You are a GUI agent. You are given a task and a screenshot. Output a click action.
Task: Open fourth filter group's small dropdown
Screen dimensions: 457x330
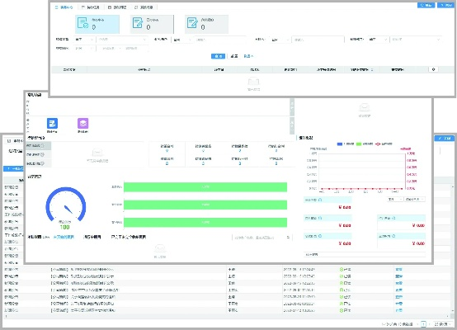tap(378, 40)
